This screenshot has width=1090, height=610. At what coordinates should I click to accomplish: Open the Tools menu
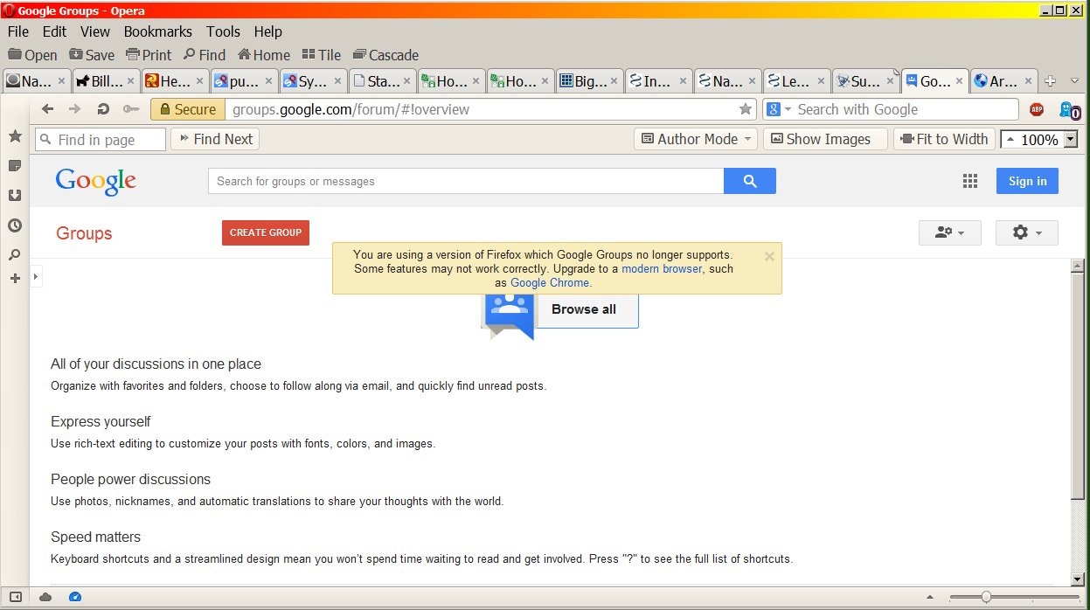point(223,31)
